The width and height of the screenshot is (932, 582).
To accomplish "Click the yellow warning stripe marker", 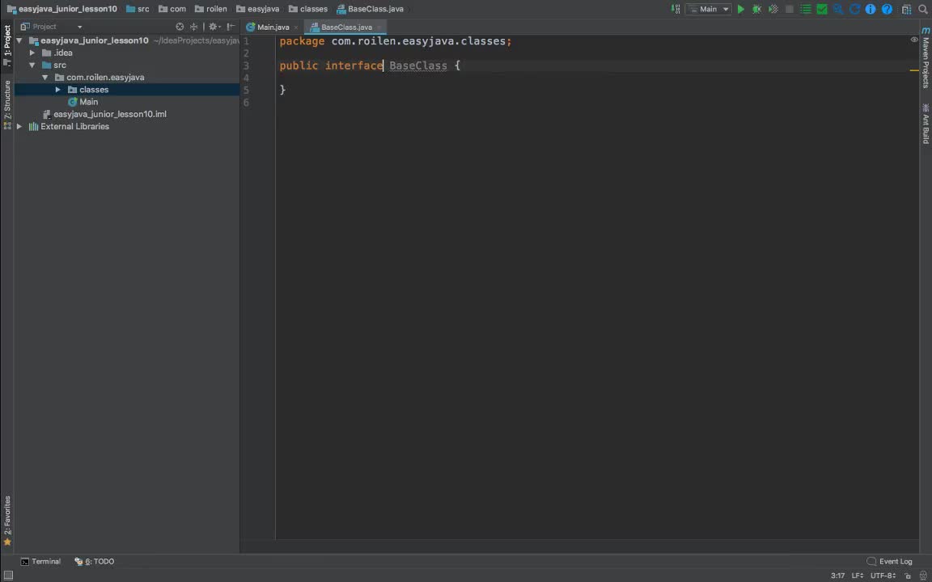I will pyautogui.click(x=914, y=70).
